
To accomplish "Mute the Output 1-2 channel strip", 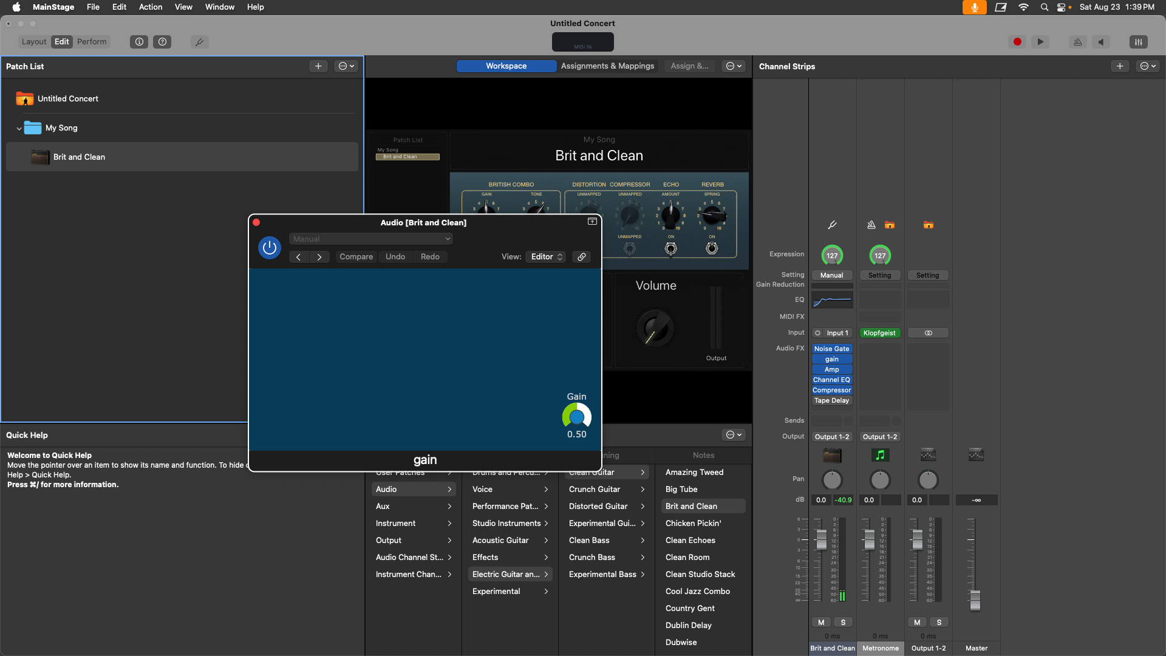I will click(917, 622).
